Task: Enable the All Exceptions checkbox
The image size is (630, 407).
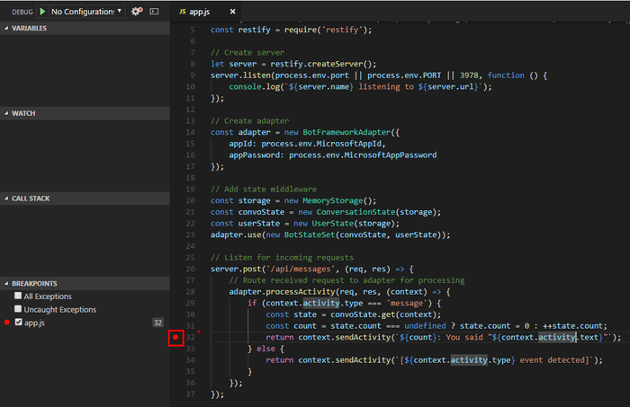Action: [18, 296]
